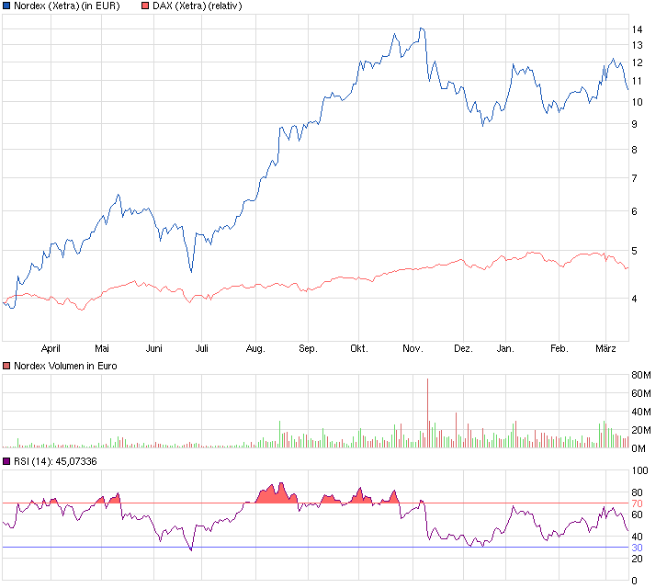Click the 'Dez.' month label on axis

click(x=464, y=348)
